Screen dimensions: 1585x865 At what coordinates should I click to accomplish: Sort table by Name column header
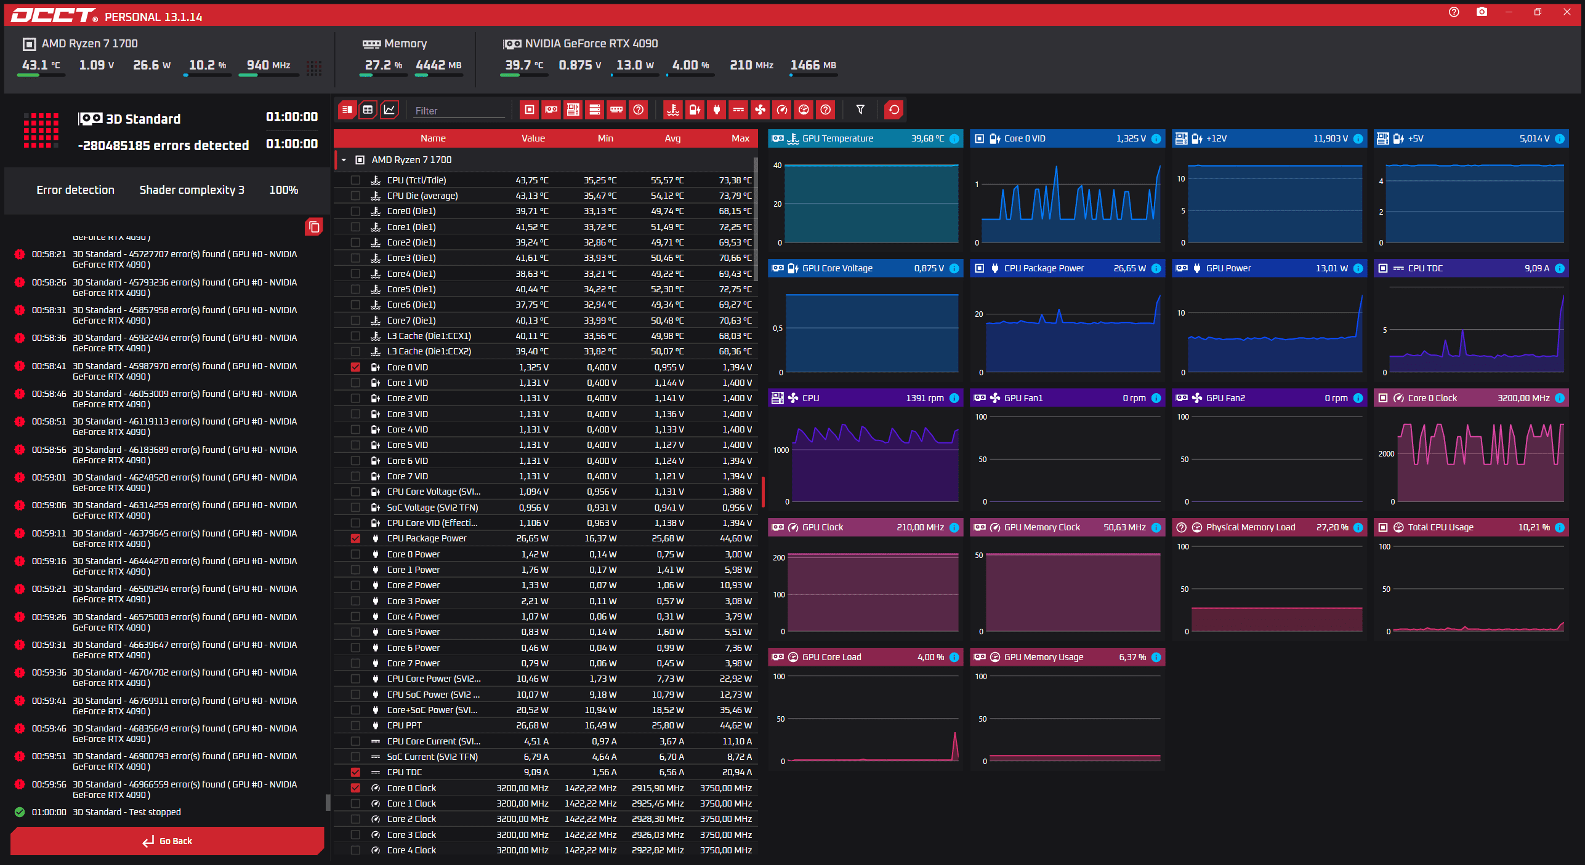433,138
